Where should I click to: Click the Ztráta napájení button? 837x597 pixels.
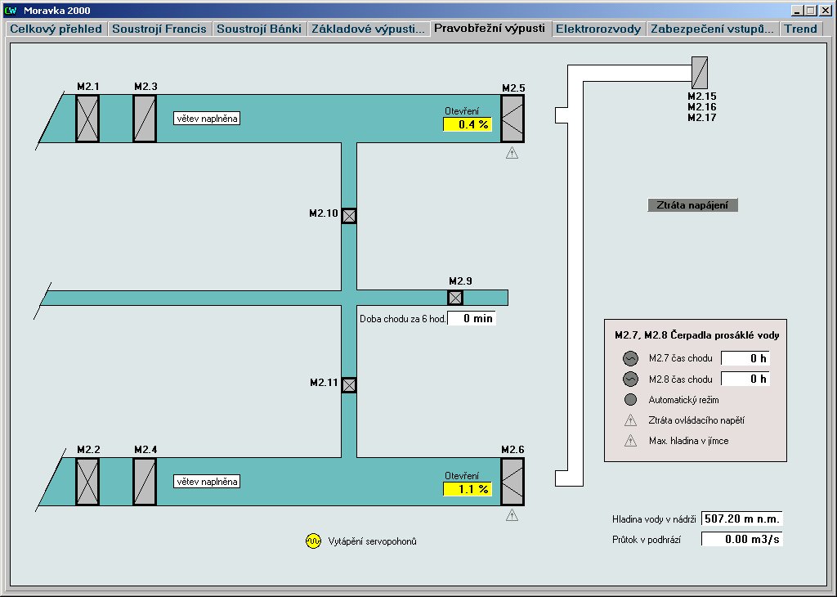point(692,205)
